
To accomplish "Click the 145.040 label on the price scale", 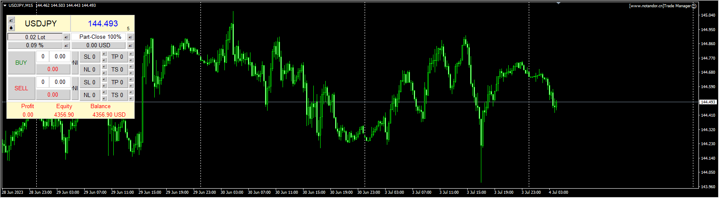I will (x=708, y=15).
